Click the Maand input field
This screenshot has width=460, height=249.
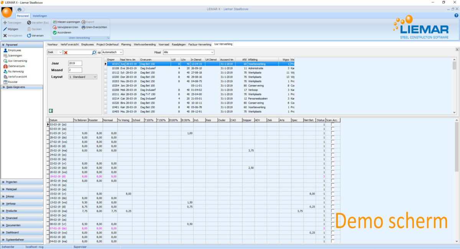tap(75, 70)
